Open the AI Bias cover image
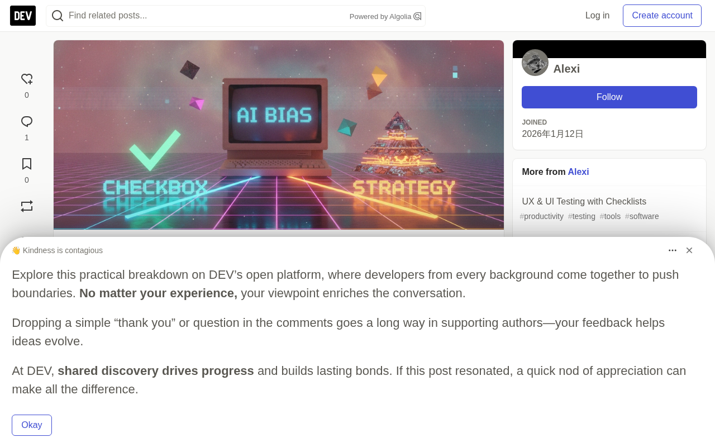This screenshot has width=715, height=447. pos(279,135)
